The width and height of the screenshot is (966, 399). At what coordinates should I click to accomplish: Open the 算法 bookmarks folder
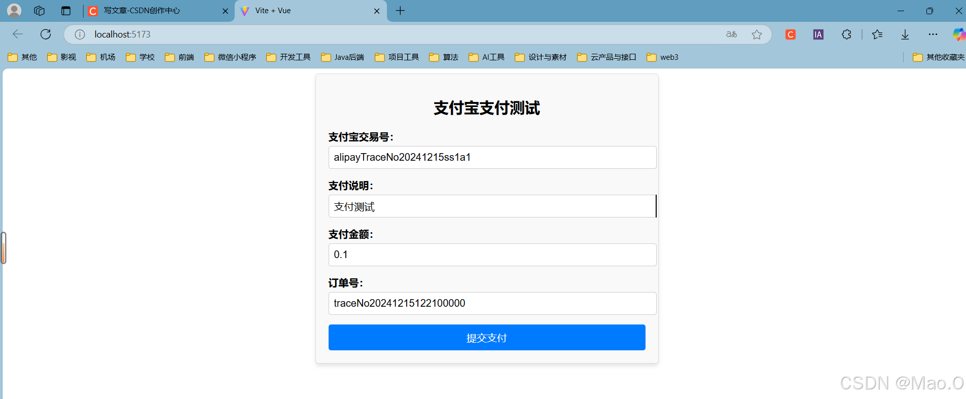click(444, 57)
